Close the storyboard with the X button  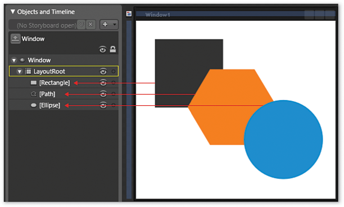click(x=90, y=24)
